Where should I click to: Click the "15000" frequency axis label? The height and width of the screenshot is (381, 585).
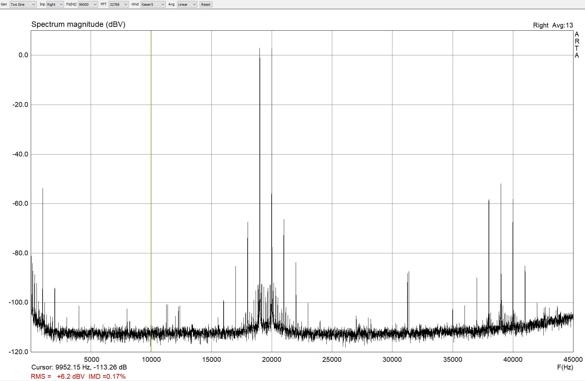point(211,360)
